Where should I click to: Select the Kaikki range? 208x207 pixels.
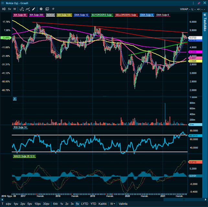point(103,204)
